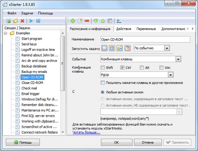The height and width of the screenshot is (151, 198).
Task: Select 'Arc dir and copy archive' task
Action: [x=39, y=60]
